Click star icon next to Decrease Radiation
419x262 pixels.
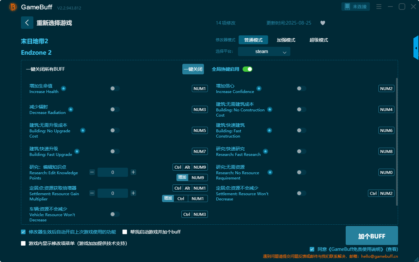click(x=71, y=109)
